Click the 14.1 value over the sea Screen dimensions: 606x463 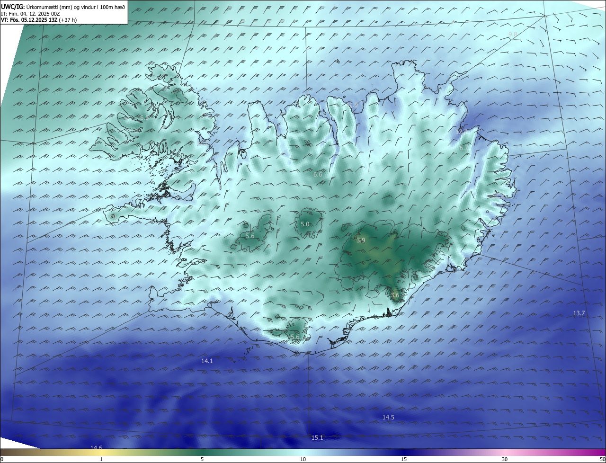[207, 361]
